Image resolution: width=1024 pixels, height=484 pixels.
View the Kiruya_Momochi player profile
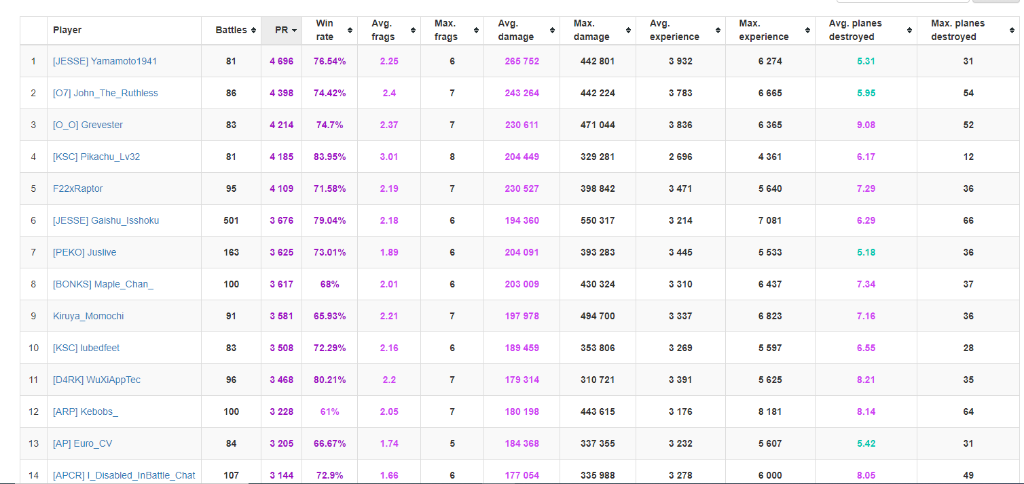click(x=88, y=317)
